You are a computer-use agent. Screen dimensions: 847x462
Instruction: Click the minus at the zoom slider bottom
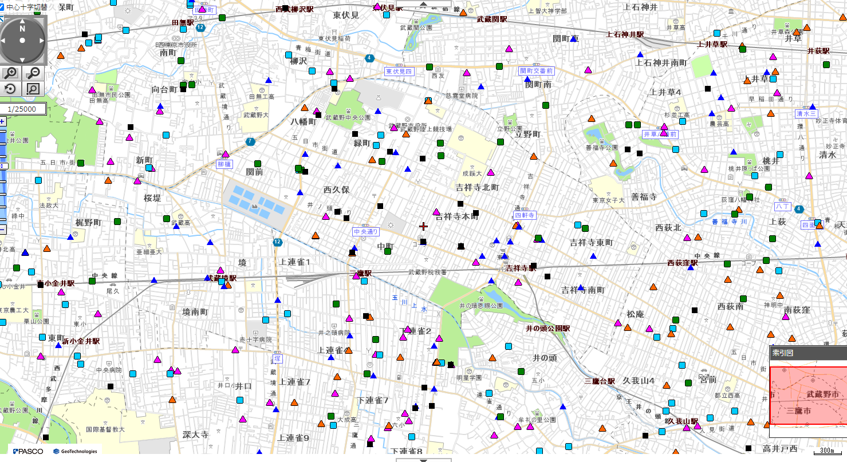point(2,229)
